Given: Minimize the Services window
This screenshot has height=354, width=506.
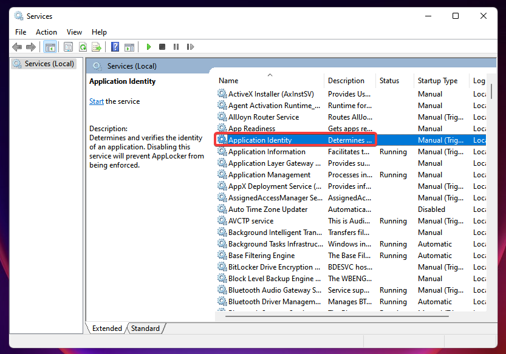Looking at the screenshot, I should pyautogui.click(x=428, y=16).
